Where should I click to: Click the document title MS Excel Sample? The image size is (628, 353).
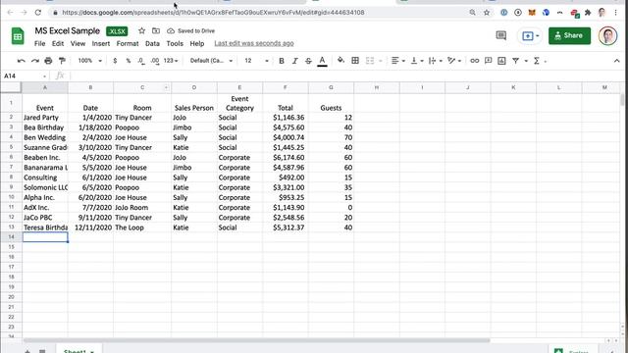(68, 30)
